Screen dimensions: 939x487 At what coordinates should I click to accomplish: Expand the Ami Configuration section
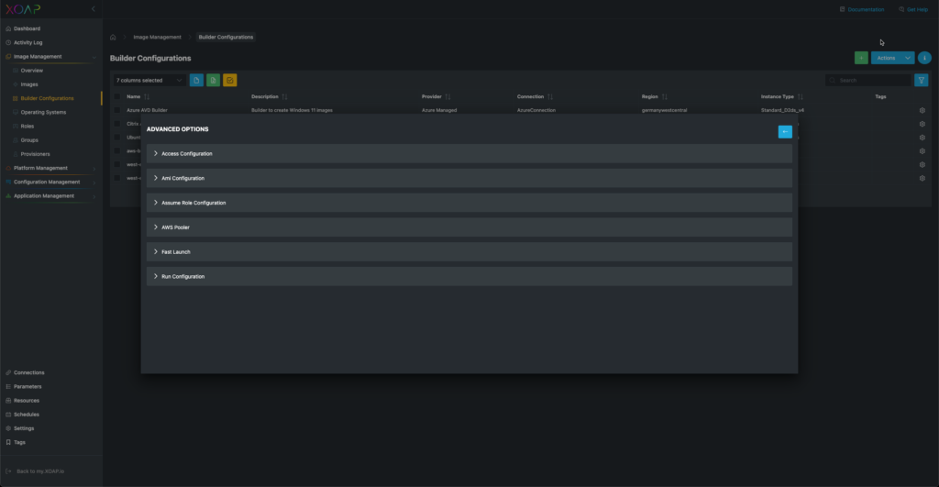click(x=469, y=178)
